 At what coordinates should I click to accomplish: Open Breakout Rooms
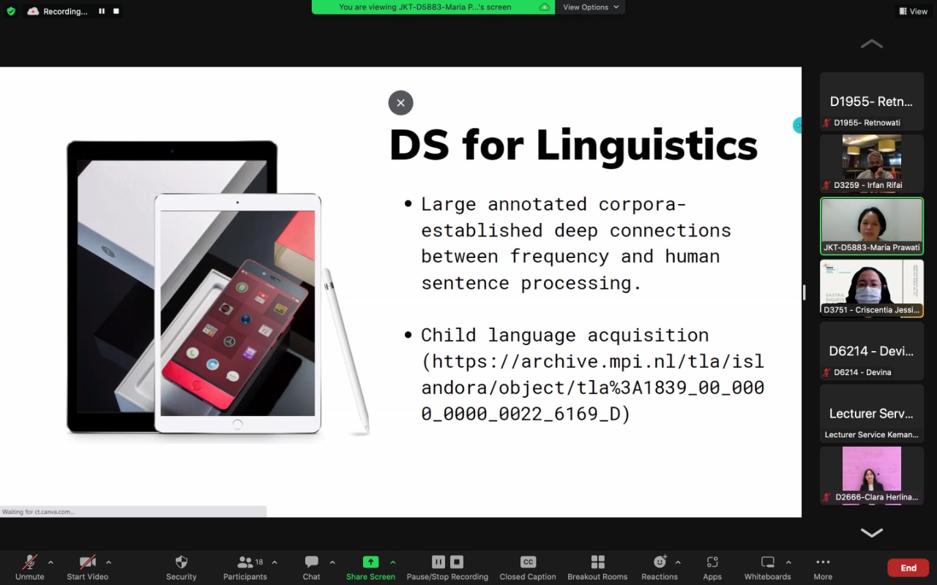(597, 562)
